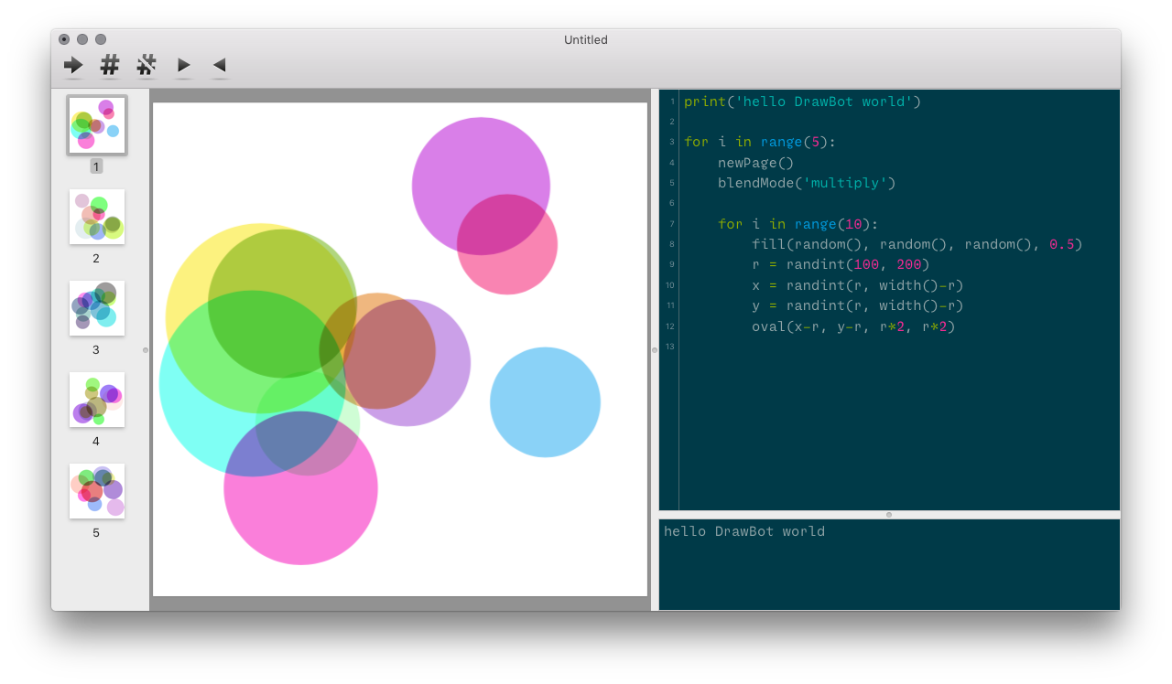Run the script with the arrow icon
Viewport: 1172px width, 684px height.
tap(73, 65)
